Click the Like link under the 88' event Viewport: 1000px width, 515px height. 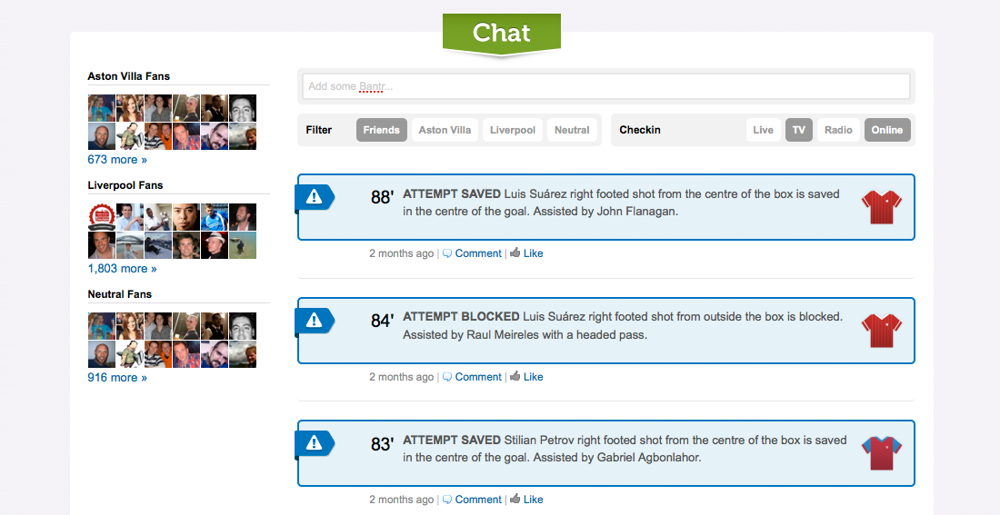[533, 253]
